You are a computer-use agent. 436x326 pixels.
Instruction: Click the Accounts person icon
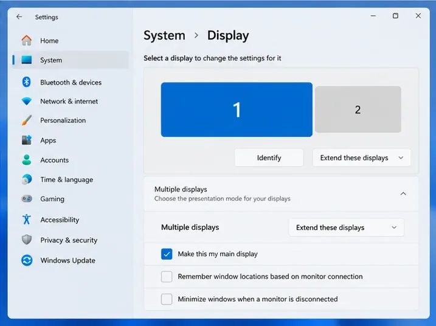coord(27,160)
